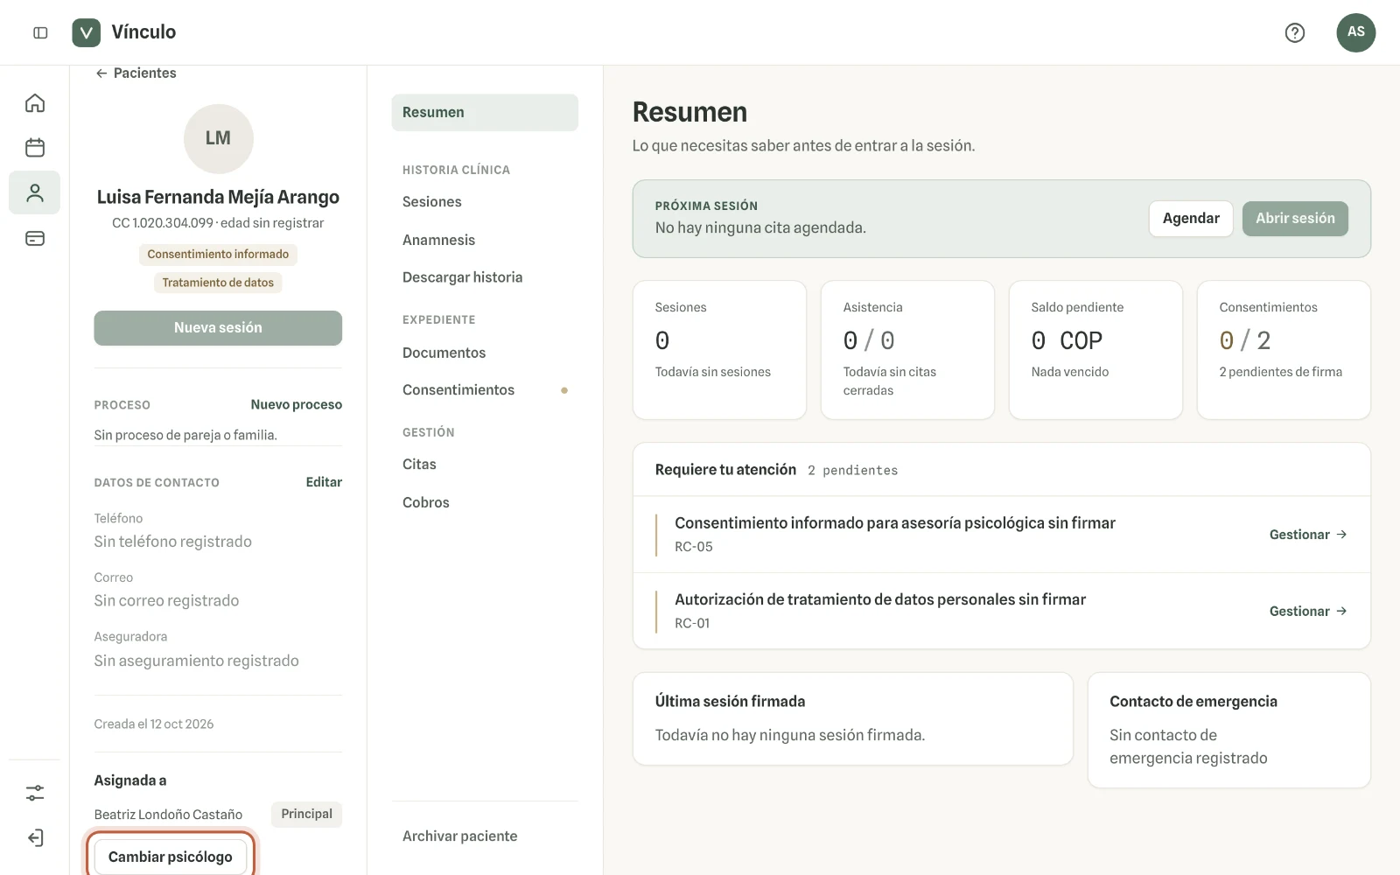Open the calendar icon in sidebar
Image resolution: width=1400 pixels, height=875 pixels.
[x=35, y=147]
